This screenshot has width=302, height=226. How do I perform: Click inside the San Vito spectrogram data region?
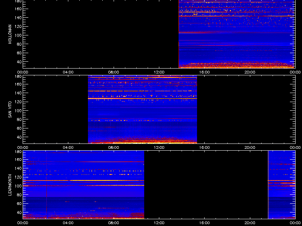coord(143,110)
